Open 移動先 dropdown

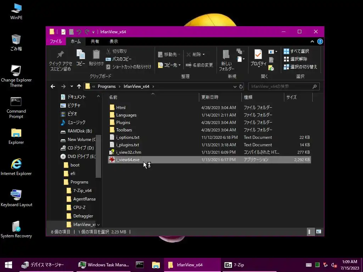click(169, 54)
